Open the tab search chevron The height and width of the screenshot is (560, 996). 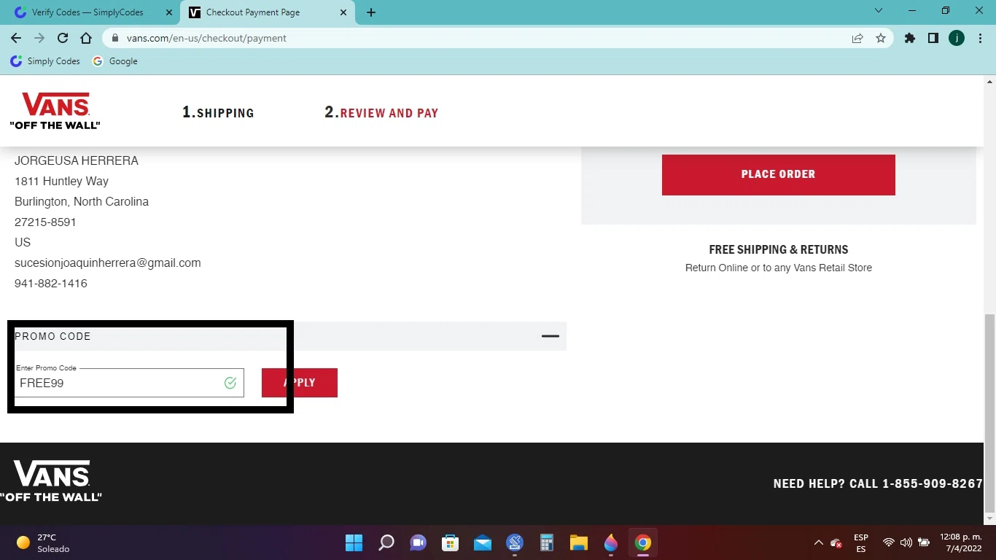(879, 10)
